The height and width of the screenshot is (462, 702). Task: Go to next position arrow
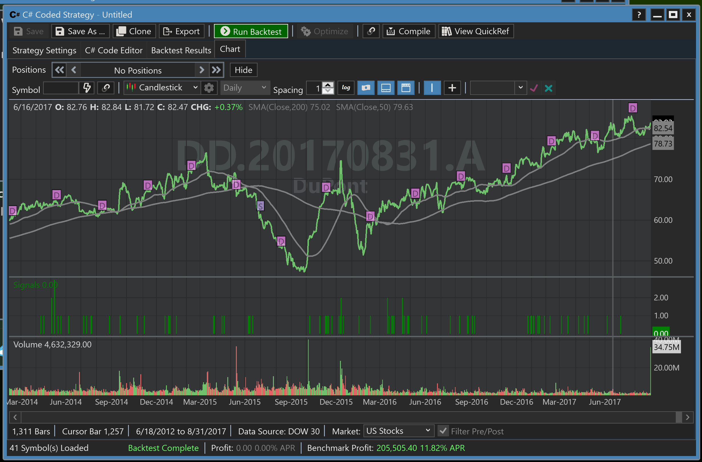[202, 70]
